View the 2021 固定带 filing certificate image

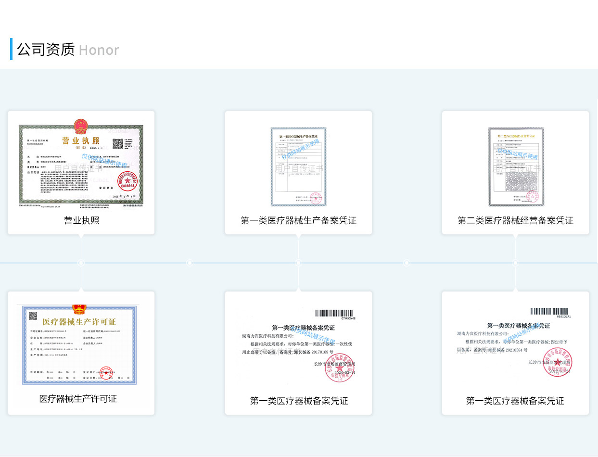tap(515, 344)
